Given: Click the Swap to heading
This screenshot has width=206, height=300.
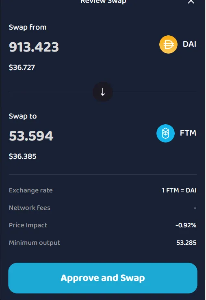Looking at the screenshot, I should [23, 116].
